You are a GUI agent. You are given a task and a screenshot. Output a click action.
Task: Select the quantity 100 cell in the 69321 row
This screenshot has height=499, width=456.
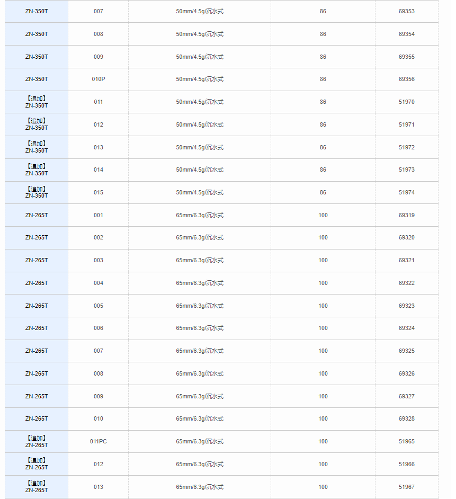[x=323, y=260]
